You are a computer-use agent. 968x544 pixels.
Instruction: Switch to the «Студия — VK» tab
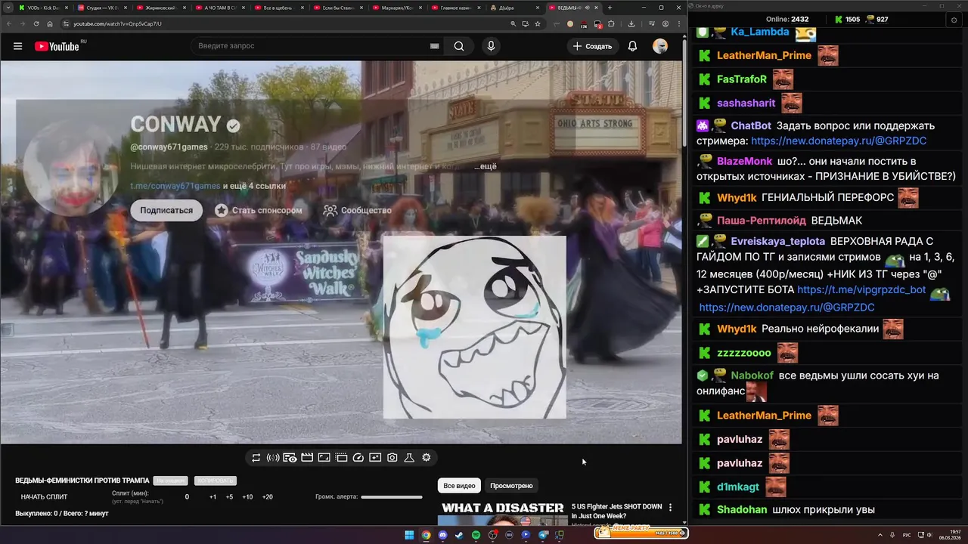click(x=103, y=8)
